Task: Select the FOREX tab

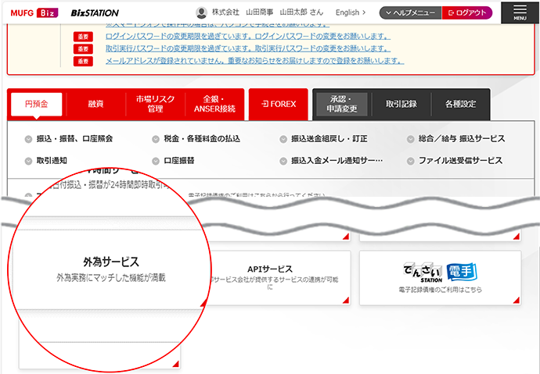Action: point(279,104)
